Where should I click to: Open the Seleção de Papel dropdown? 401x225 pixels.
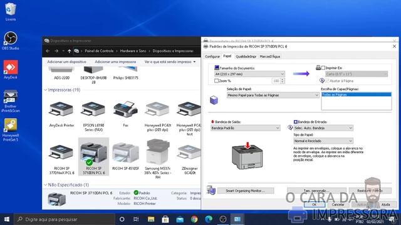[x=273, y=95]
